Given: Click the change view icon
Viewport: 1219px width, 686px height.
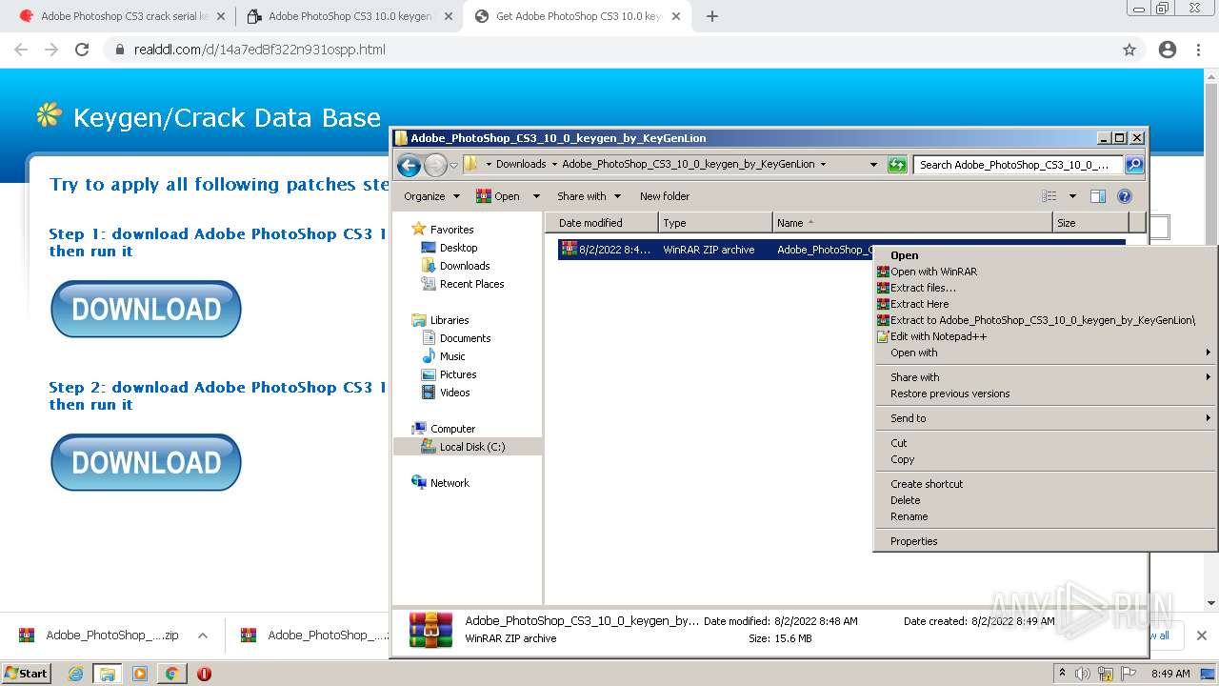Looking at the screenshot, I should tap(1049, 196).
